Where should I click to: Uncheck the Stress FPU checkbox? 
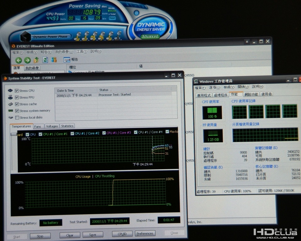point(17,97)
